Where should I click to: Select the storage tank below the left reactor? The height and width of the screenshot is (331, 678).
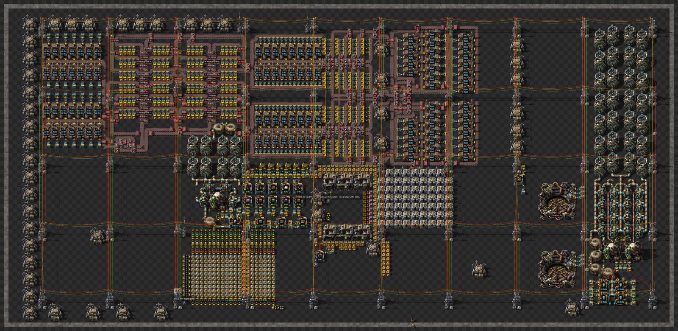(x=209, y=221)
